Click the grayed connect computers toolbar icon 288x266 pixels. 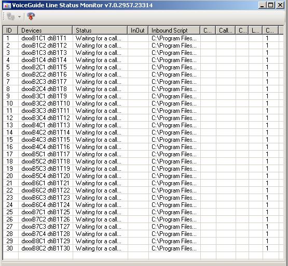[10, 17]
